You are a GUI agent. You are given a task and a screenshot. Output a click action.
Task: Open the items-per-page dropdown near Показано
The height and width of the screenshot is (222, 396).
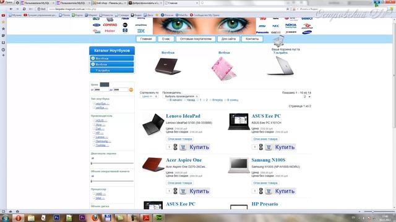click(307, 97)
